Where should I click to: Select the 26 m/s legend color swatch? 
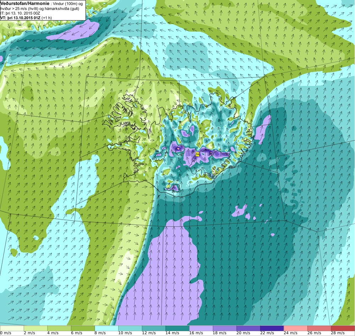click(319, 328)
